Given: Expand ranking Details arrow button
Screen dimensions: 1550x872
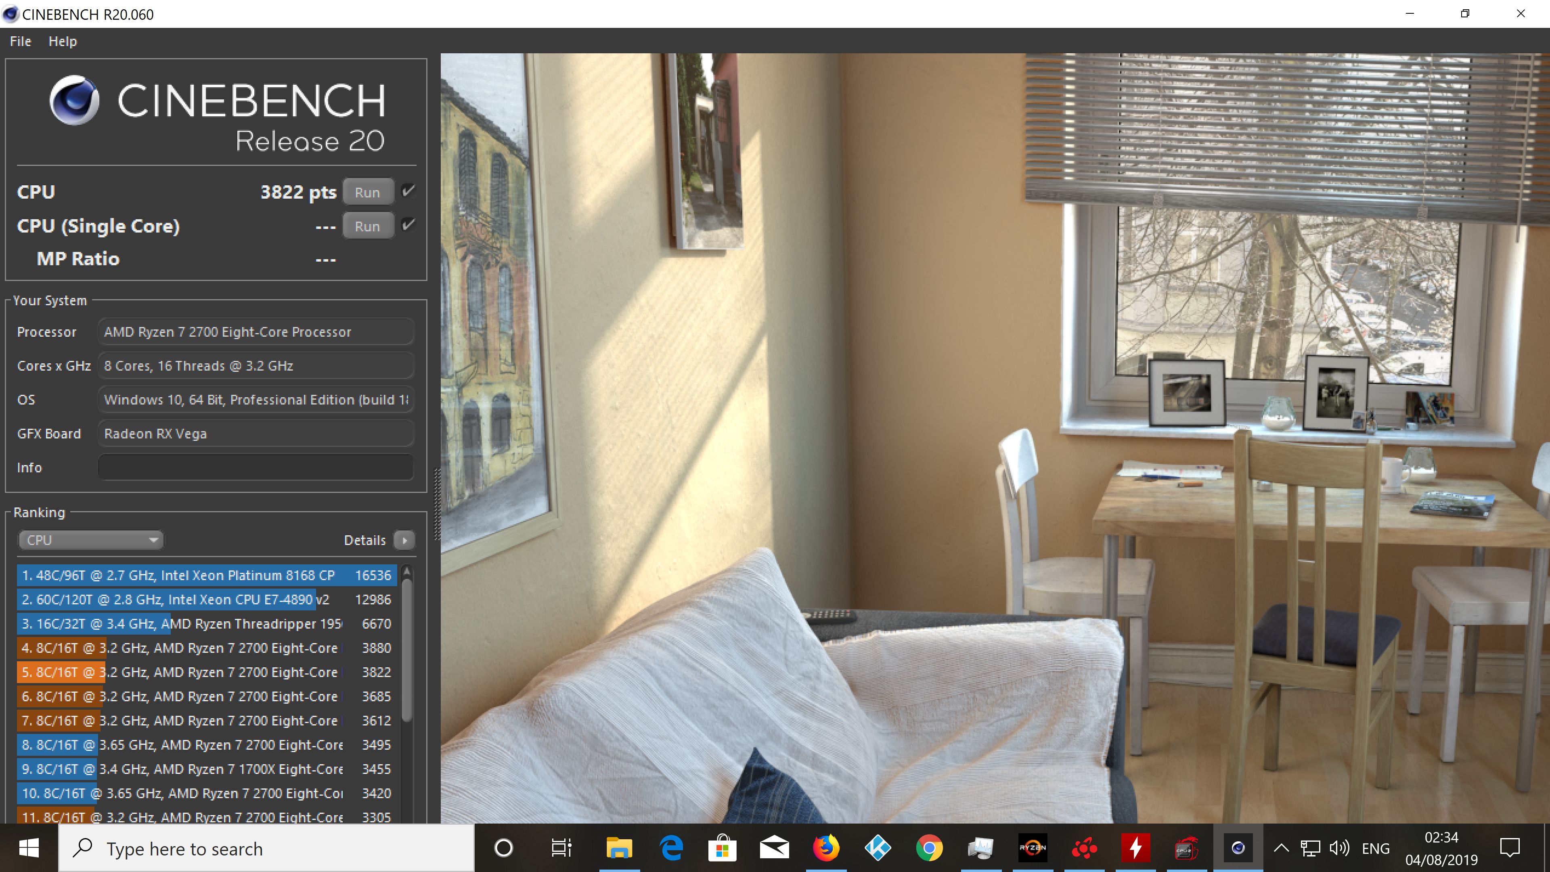Looking at the screenshot, I should 404,541.
